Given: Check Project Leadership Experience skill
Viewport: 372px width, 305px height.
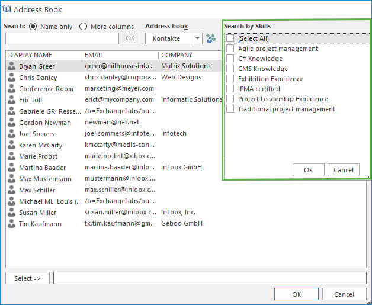Looking at the screenshot, I should 230,99.
